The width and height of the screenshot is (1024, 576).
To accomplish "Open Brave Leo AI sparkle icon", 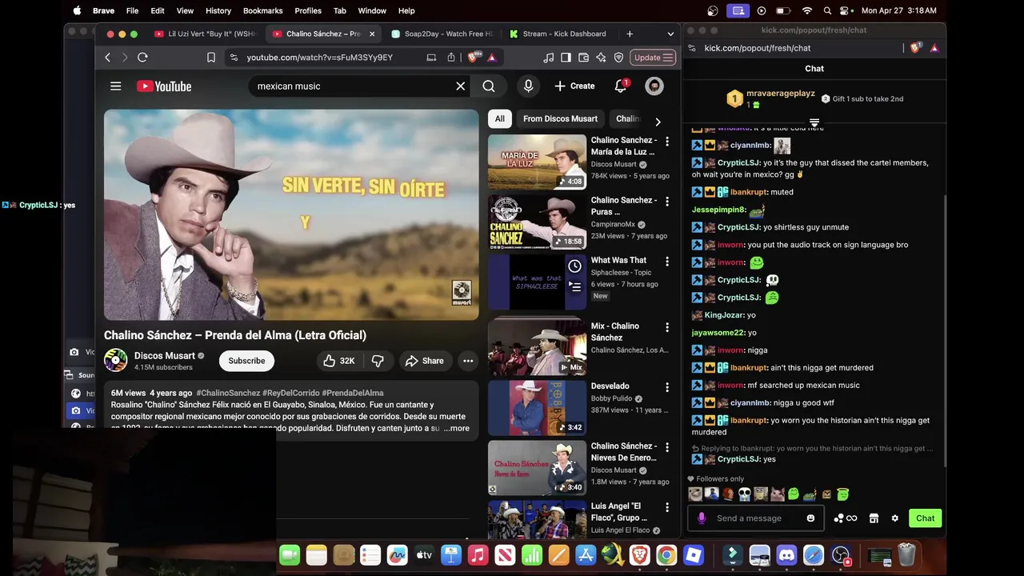I will [601, 58].
